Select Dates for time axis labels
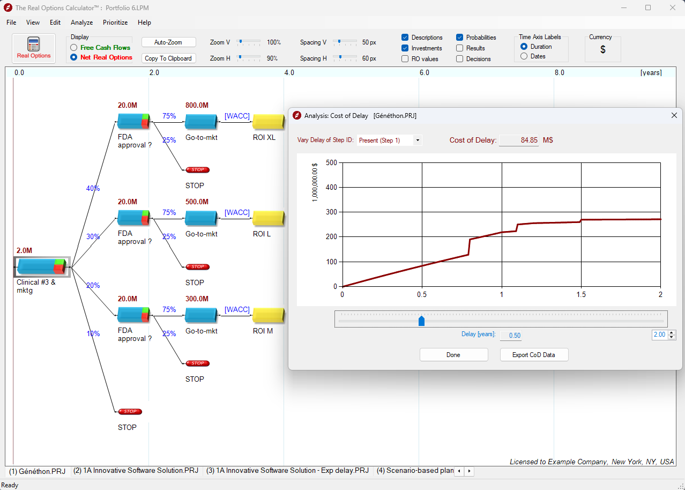Image resolution: width=685 pixels, height=490 pixels. coord(524,56)
